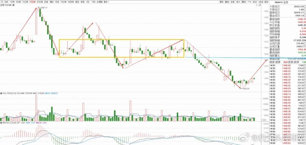Click the 总成交量 row
This screenshot has height=145, width=306.
tap(288, 47)
